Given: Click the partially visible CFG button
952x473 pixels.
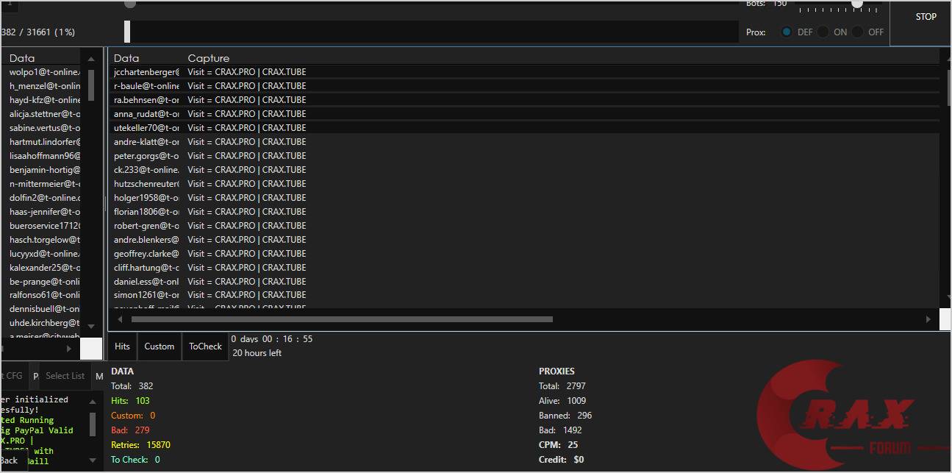Looking at the screenshot, I should [12, 376].
